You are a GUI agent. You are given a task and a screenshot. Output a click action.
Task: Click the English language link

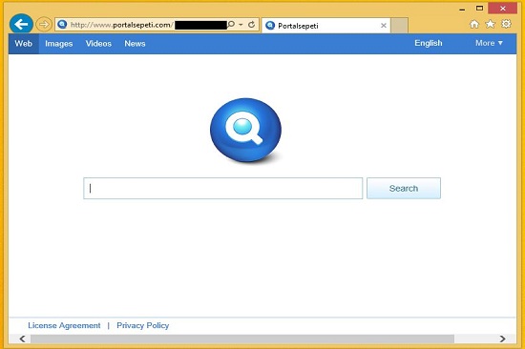429,43
